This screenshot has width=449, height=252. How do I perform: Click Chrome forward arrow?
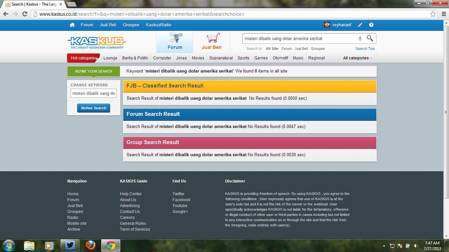tap(15, 14)
